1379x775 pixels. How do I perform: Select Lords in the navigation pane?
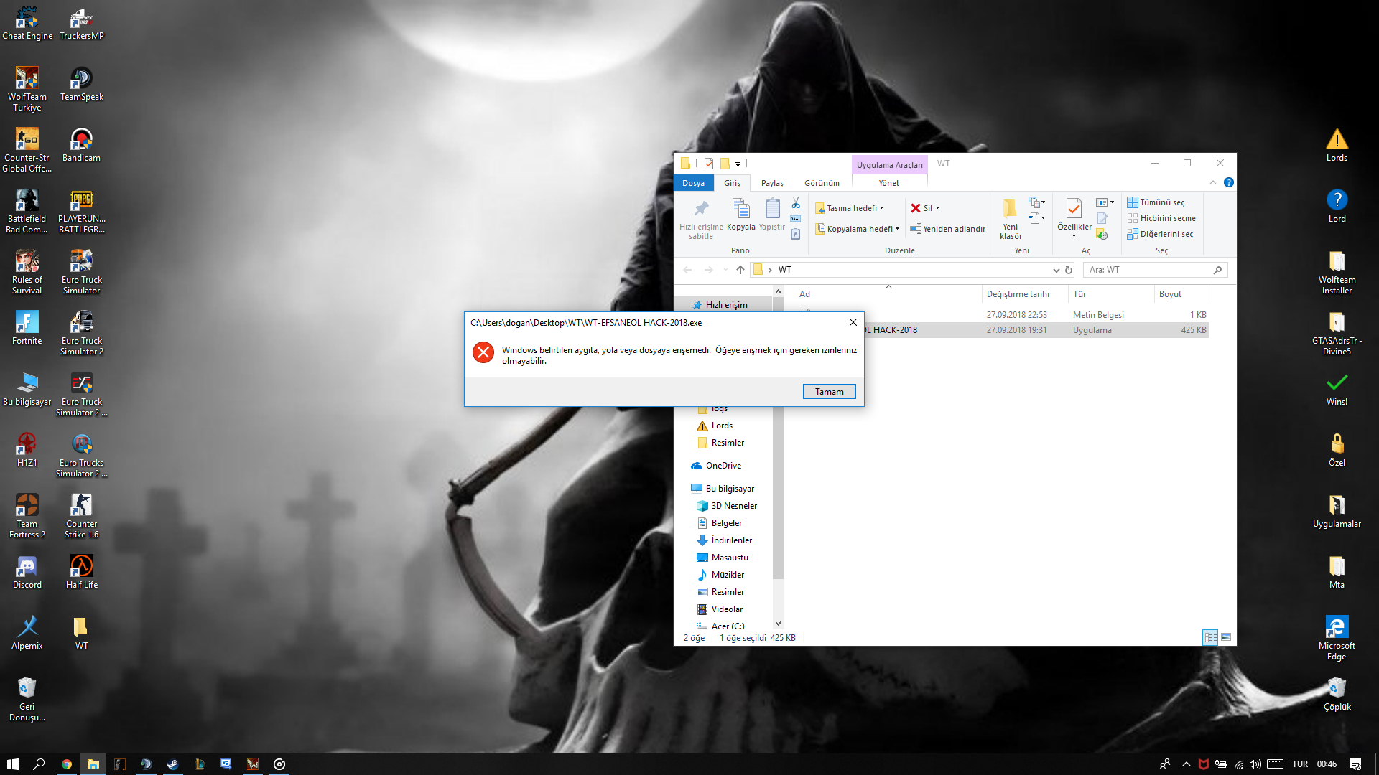tap(722, 426)
